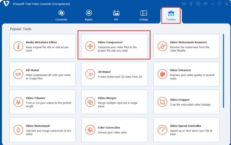
Task: Launch Video Enhancer title
Action: point(181,70)
